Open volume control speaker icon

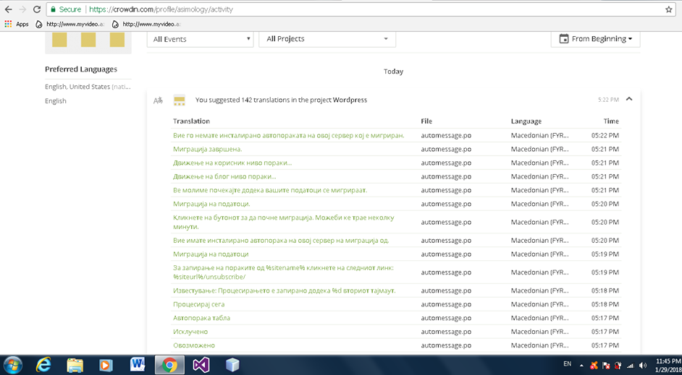point(643,365)
